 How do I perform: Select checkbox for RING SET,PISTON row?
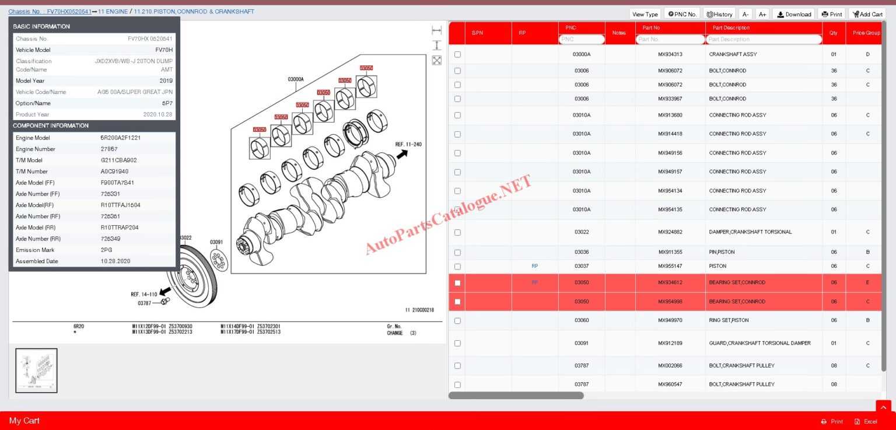tap(457, 320)
